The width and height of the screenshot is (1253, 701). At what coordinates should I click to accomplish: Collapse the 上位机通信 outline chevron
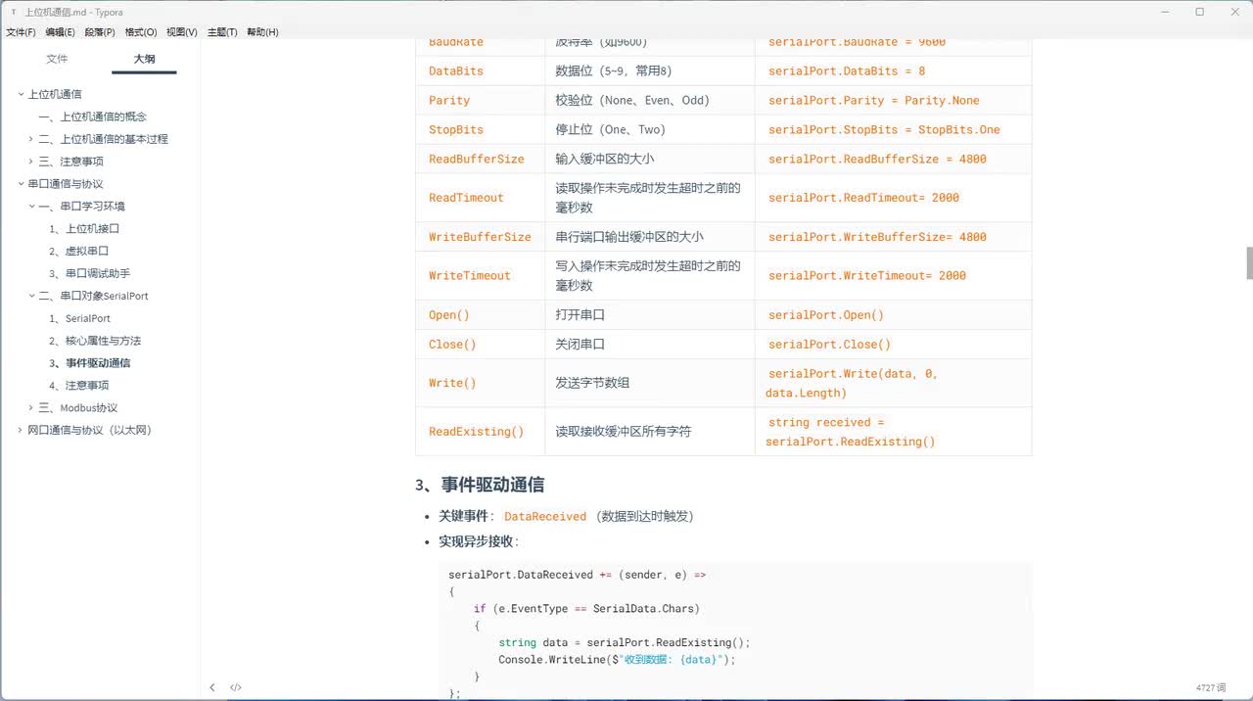[21, 94]
